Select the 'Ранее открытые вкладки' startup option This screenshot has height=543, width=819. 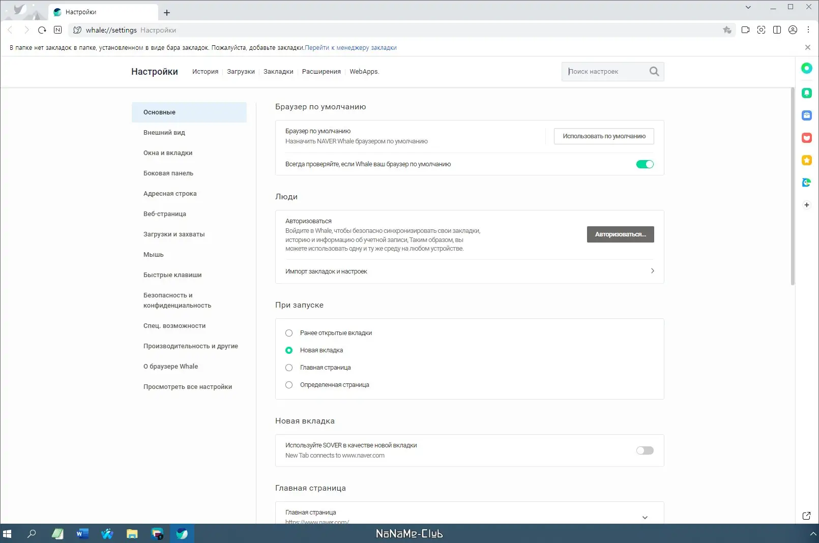tap(289, 333)
